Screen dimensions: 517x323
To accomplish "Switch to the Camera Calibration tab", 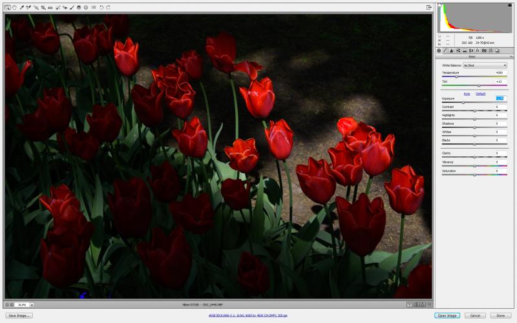I will click(484, 50).
